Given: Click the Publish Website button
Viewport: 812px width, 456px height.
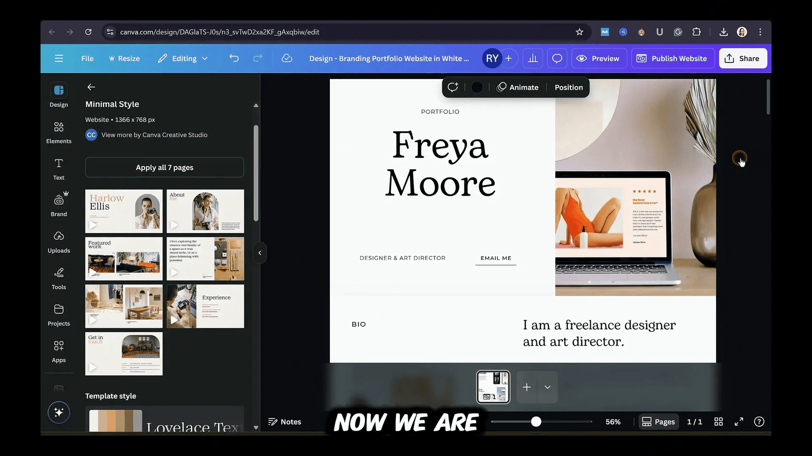Looking at the screenshot, I should (x=673, y=58).
